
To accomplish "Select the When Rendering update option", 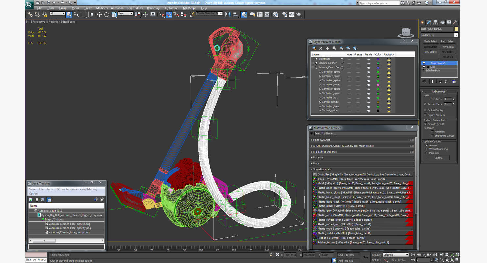I will point(427,149).
